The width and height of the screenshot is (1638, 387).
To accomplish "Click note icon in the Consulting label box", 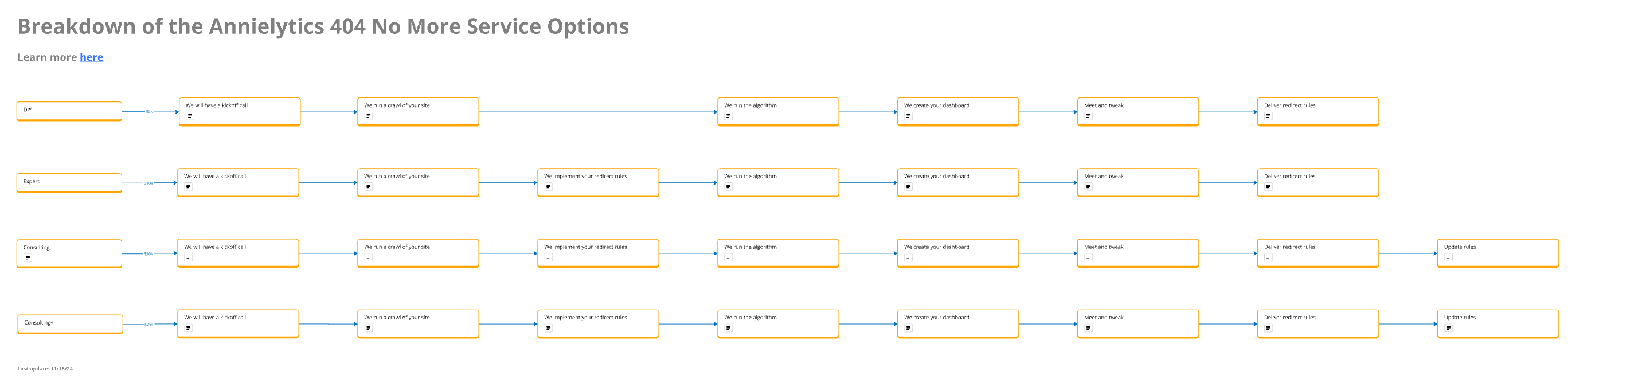I will click(x=28, y=258).
